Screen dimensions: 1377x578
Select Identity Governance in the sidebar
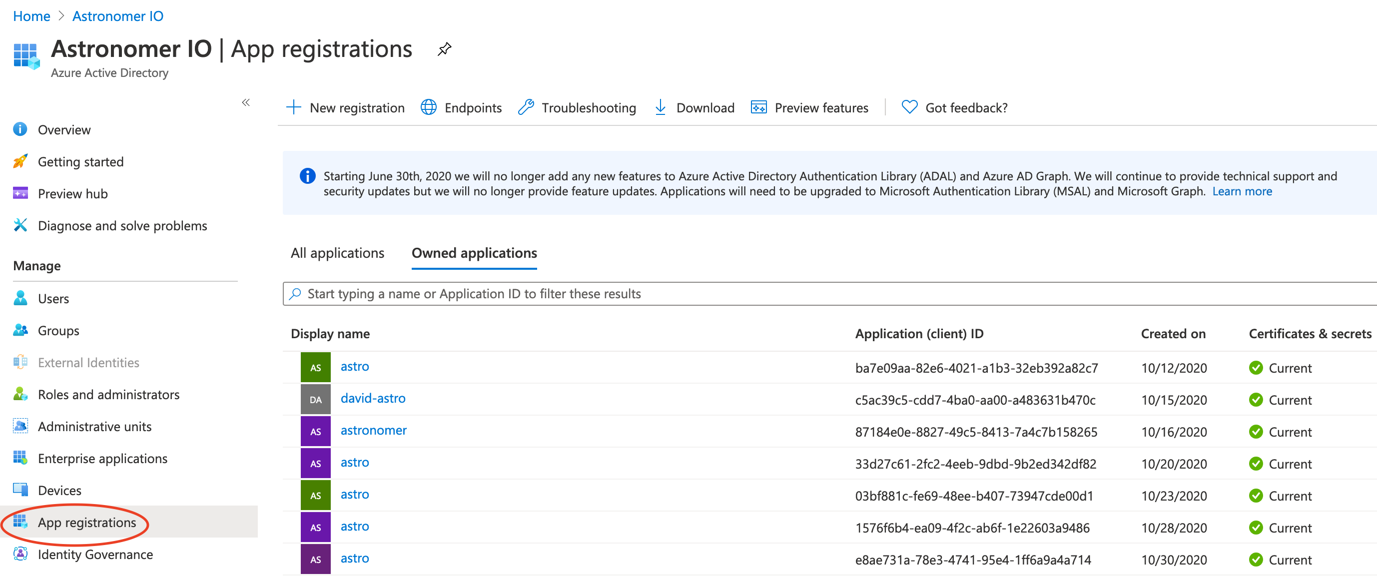coord(95,555)
